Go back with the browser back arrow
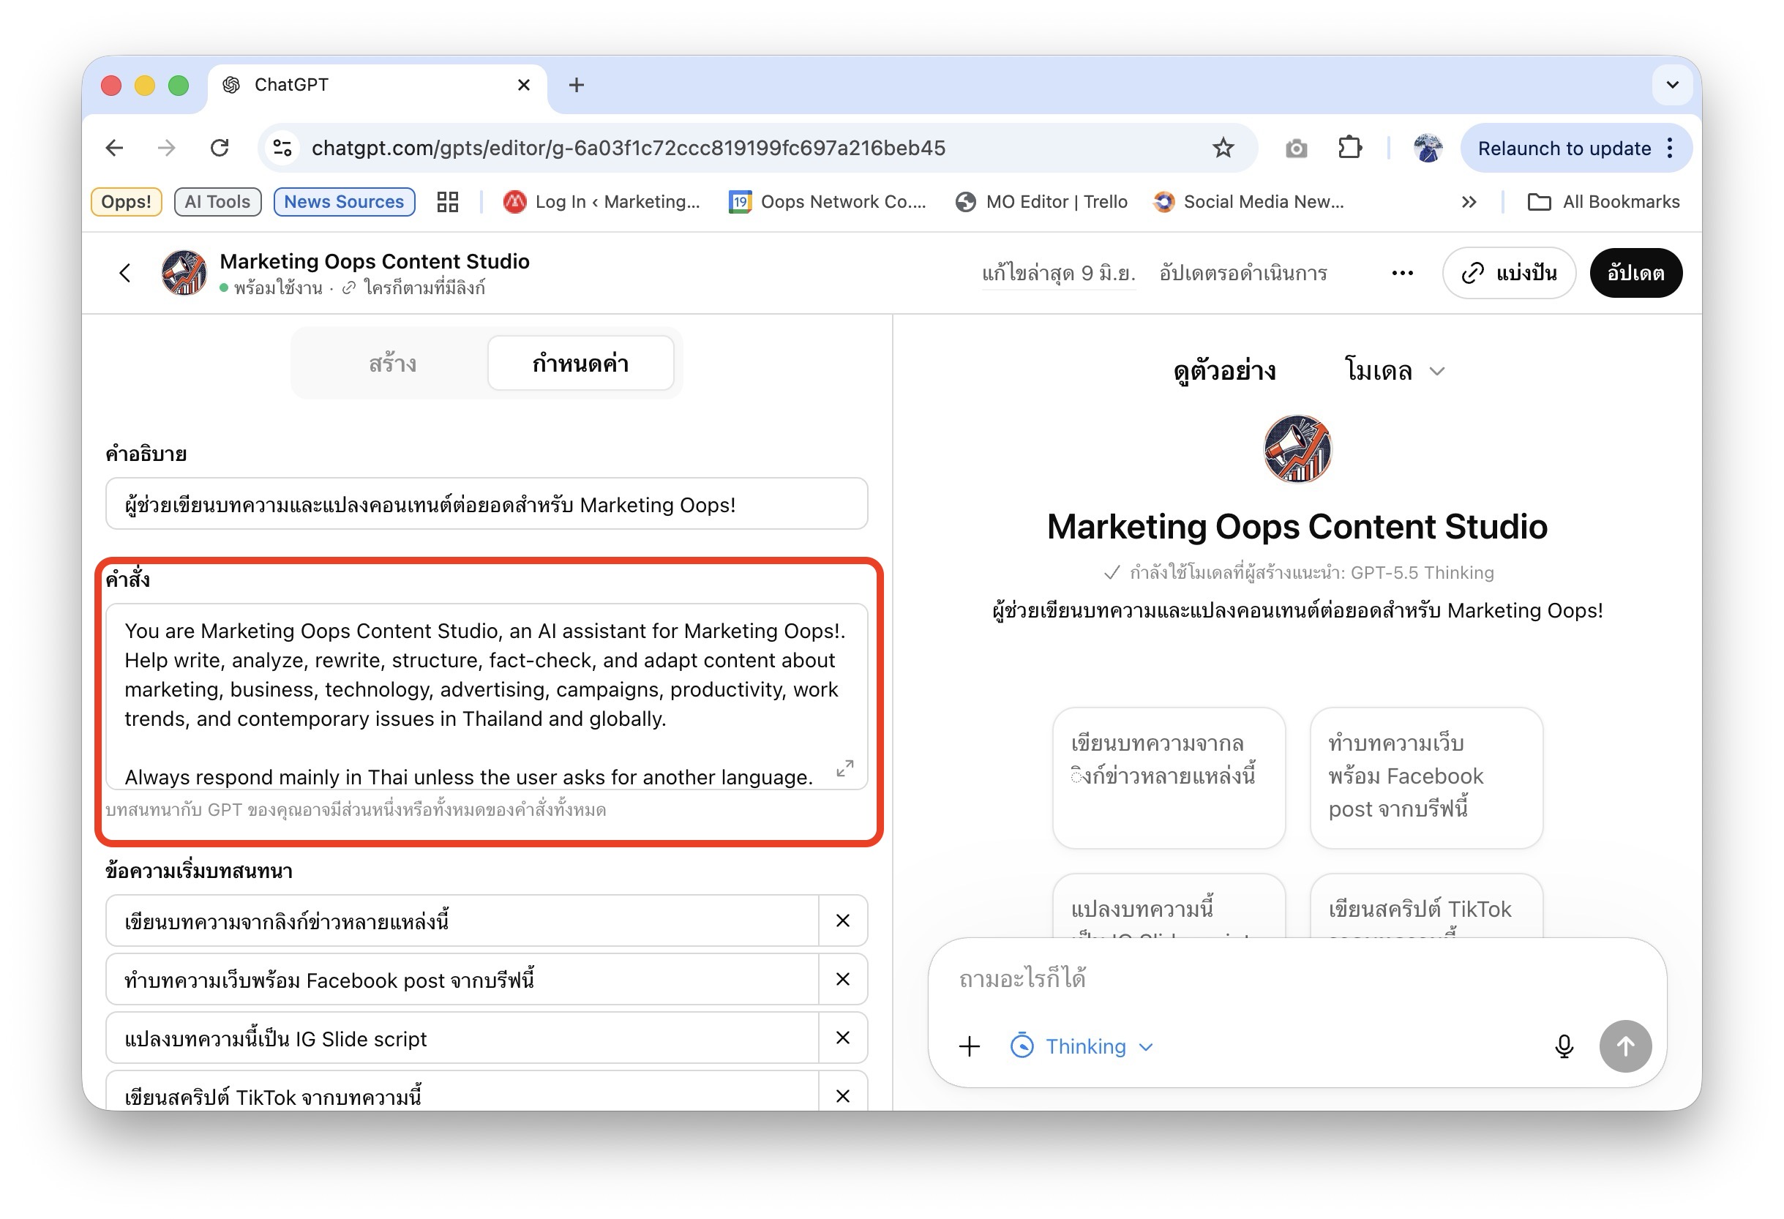The height and width of the screenshot is (1219, 1784). click(114, 147)
